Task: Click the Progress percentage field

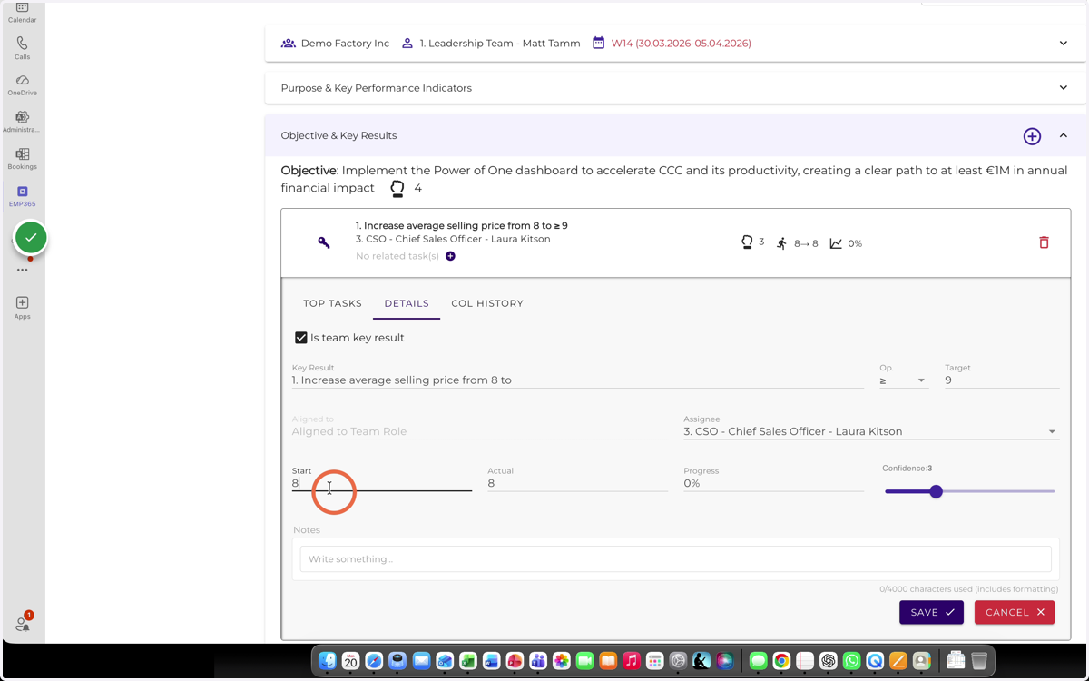Action: click(773, 483)
